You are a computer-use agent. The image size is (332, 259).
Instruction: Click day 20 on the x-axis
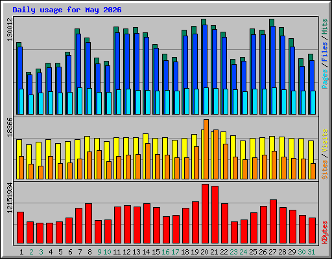[204, 252]
